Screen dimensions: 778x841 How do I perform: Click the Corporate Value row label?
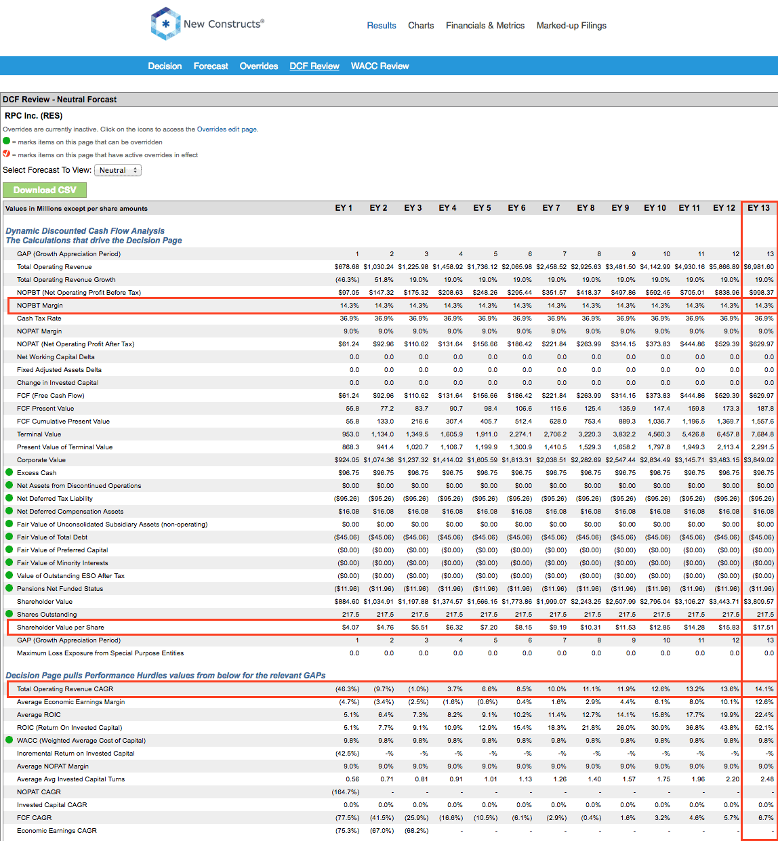click(x=41, y=459)
